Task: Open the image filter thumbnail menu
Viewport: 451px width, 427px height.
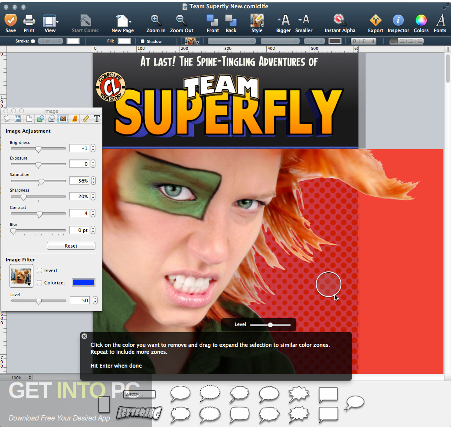Action: tap(21, 276)
